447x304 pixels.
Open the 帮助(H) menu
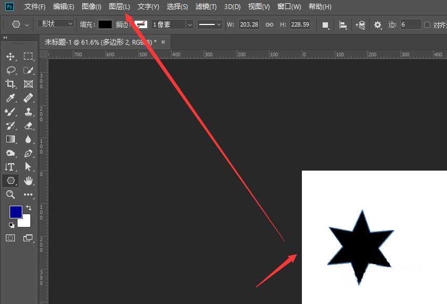320,6
